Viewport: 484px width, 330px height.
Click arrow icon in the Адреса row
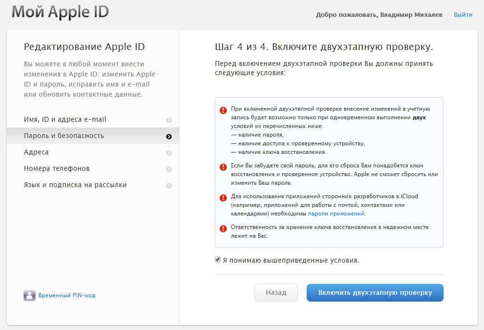[169, 153]
